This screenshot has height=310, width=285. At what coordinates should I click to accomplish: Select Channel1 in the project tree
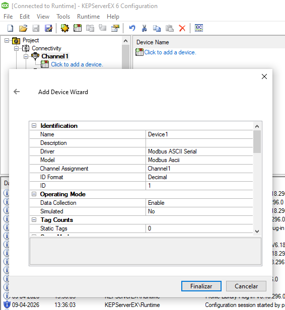(x=55, y=56)
